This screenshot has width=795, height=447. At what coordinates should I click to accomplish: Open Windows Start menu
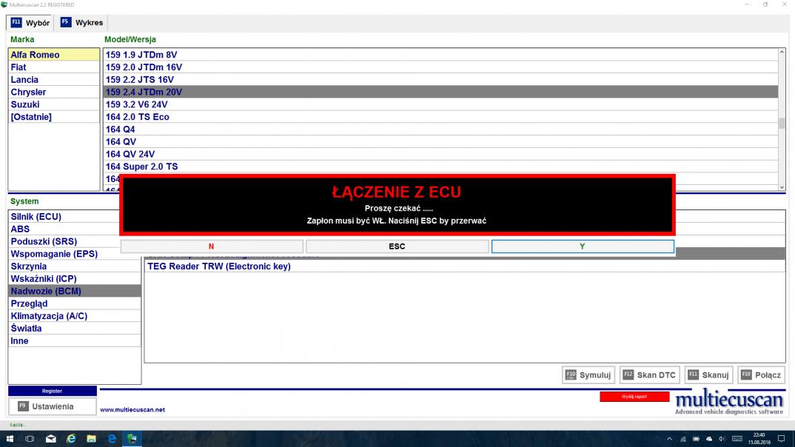[x=10, y=439]
